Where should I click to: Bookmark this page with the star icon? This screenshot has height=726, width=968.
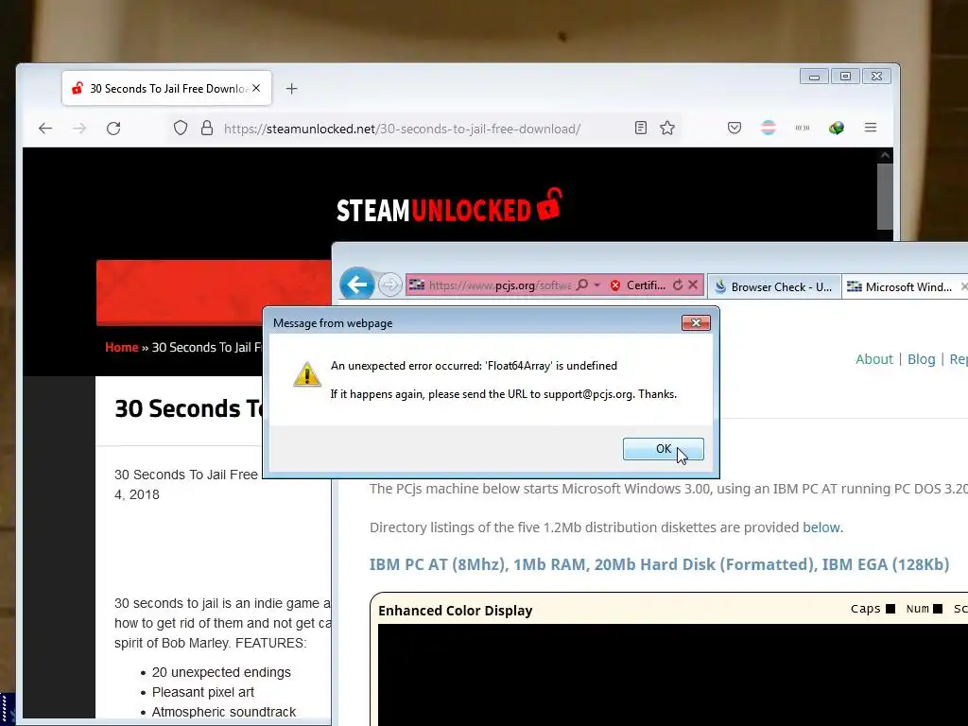point(667,128)
